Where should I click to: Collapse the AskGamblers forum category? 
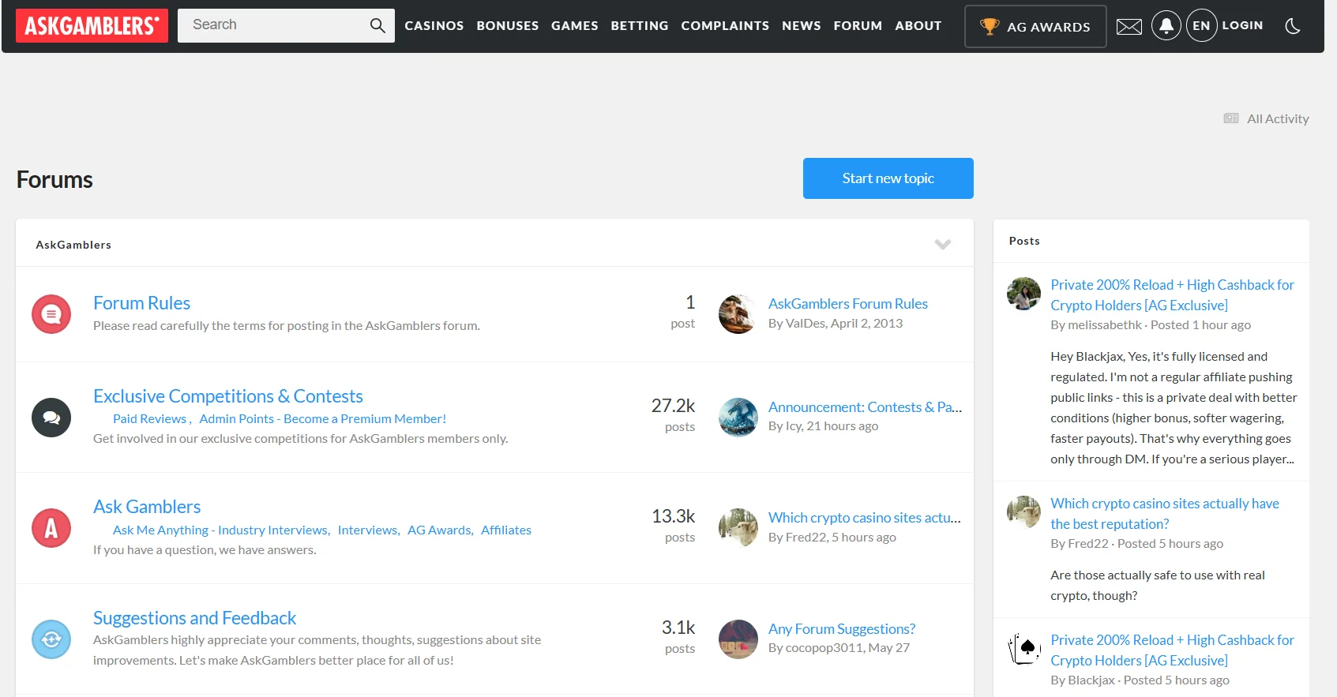[x=943, y=245]
